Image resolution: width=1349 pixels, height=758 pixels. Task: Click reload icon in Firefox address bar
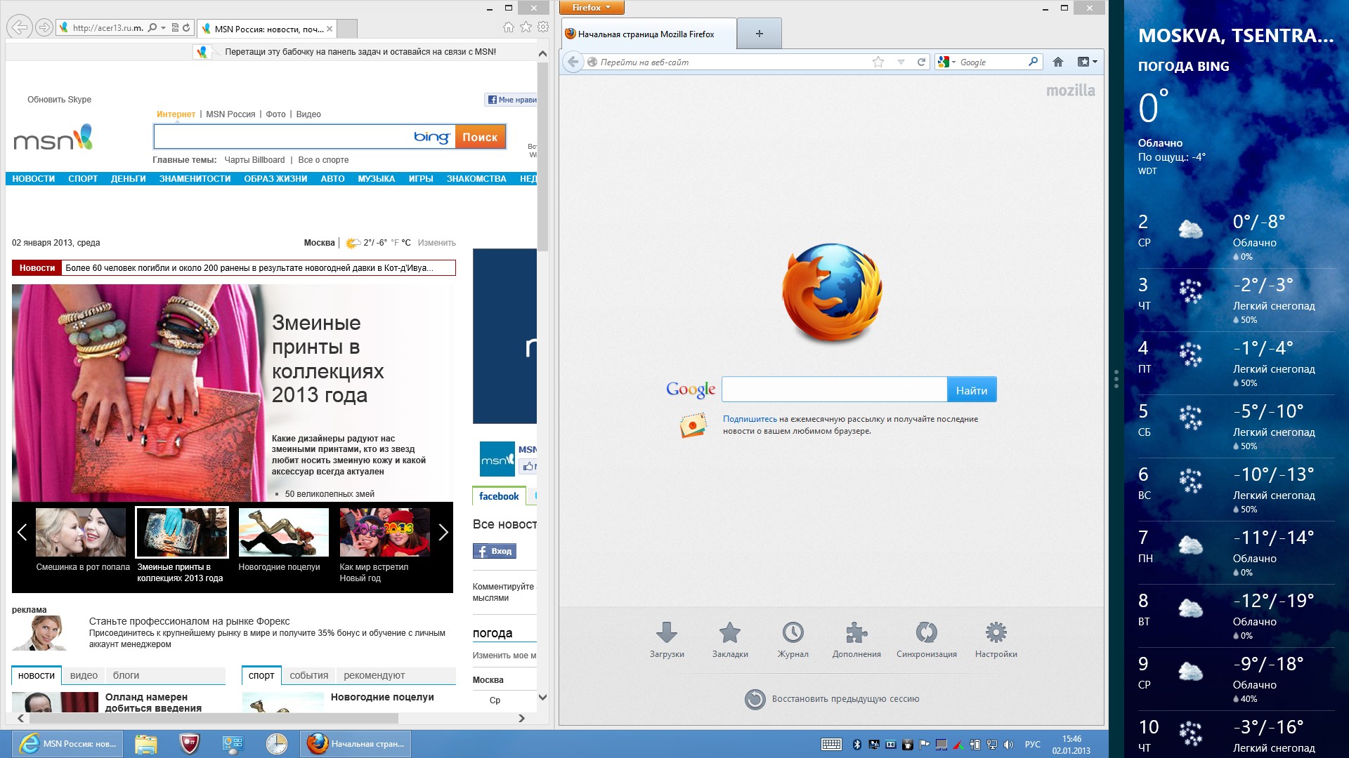[921, 62]
